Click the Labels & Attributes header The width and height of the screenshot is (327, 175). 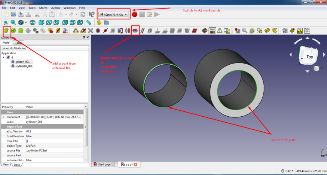tap(14, 48)
